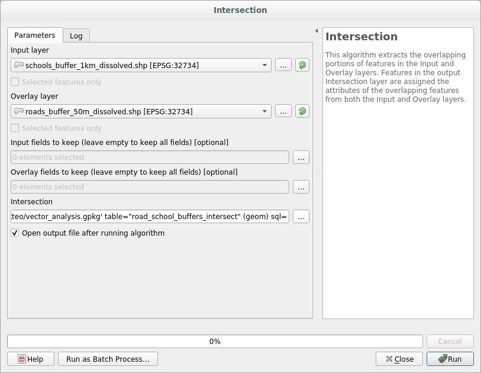Run the Intersection algorithm
Screen dimensions: 481x373
point(450,359)
